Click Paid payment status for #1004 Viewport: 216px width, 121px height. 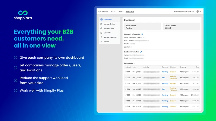click(164, 89)
